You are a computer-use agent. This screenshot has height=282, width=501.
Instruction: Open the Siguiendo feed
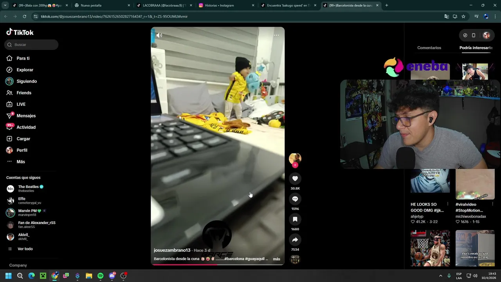[21, 81]
